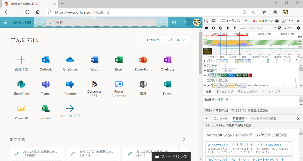Viewport: 303px width, 161px height.
Task: Open the drawer three-dot menu beside コンソール
Action: pos(206,118)
